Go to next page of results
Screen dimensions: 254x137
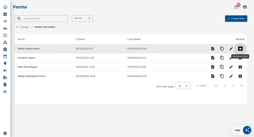pyautogui.click(x=233, y=86)
